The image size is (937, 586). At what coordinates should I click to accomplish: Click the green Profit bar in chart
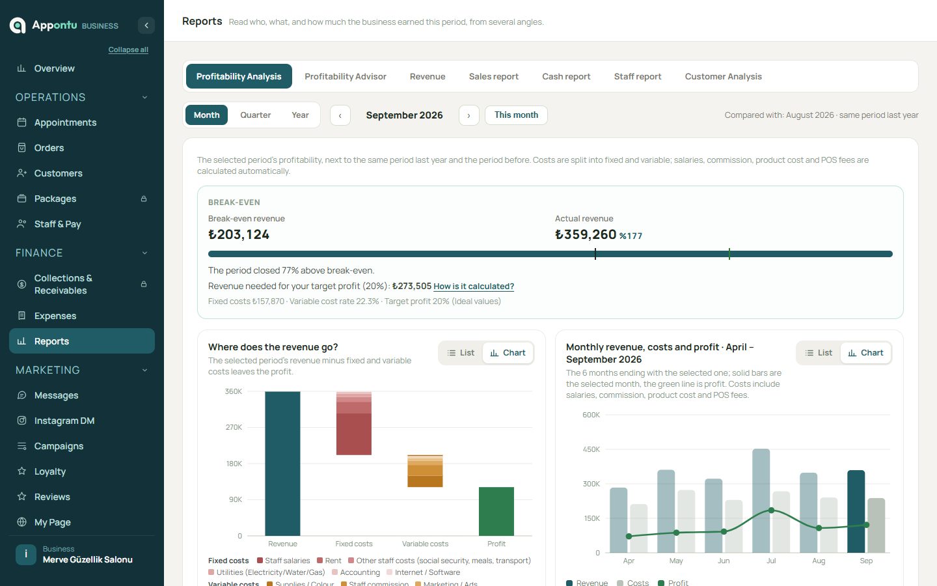click(x=496, y=511)
